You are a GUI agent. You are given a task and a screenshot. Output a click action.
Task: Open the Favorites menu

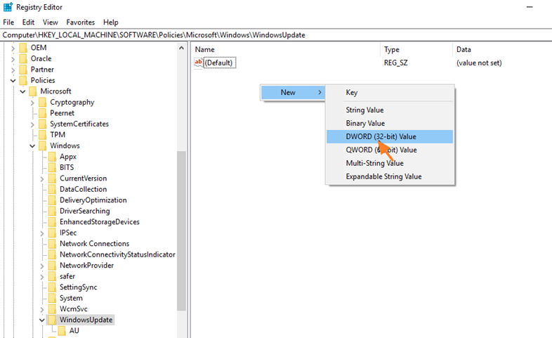click(81, 22)
